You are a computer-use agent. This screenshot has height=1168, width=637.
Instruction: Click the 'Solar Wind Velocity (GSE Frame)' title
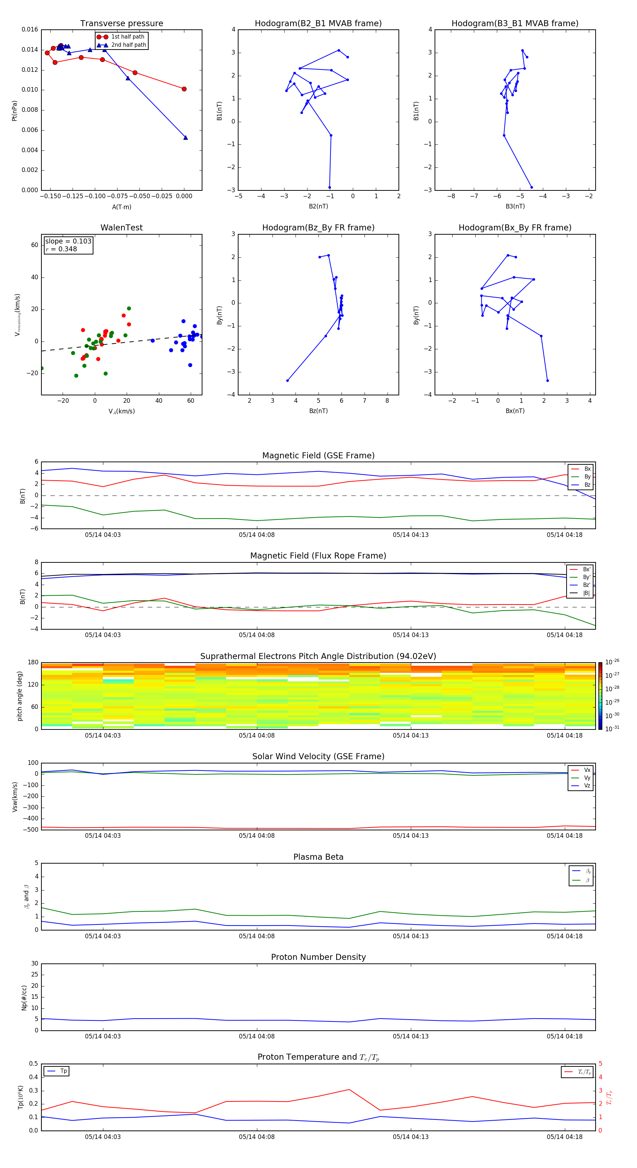pyautogui.click(x=318, y=757)
